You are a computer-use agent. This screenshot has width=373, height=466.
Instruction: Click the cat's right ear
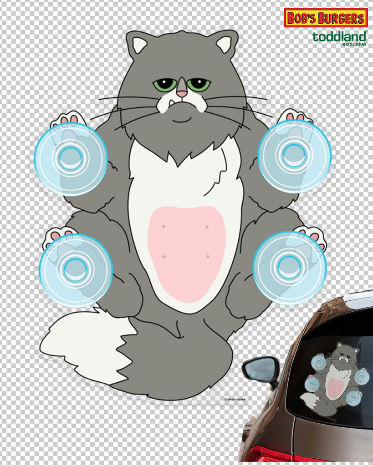(225, 42)
